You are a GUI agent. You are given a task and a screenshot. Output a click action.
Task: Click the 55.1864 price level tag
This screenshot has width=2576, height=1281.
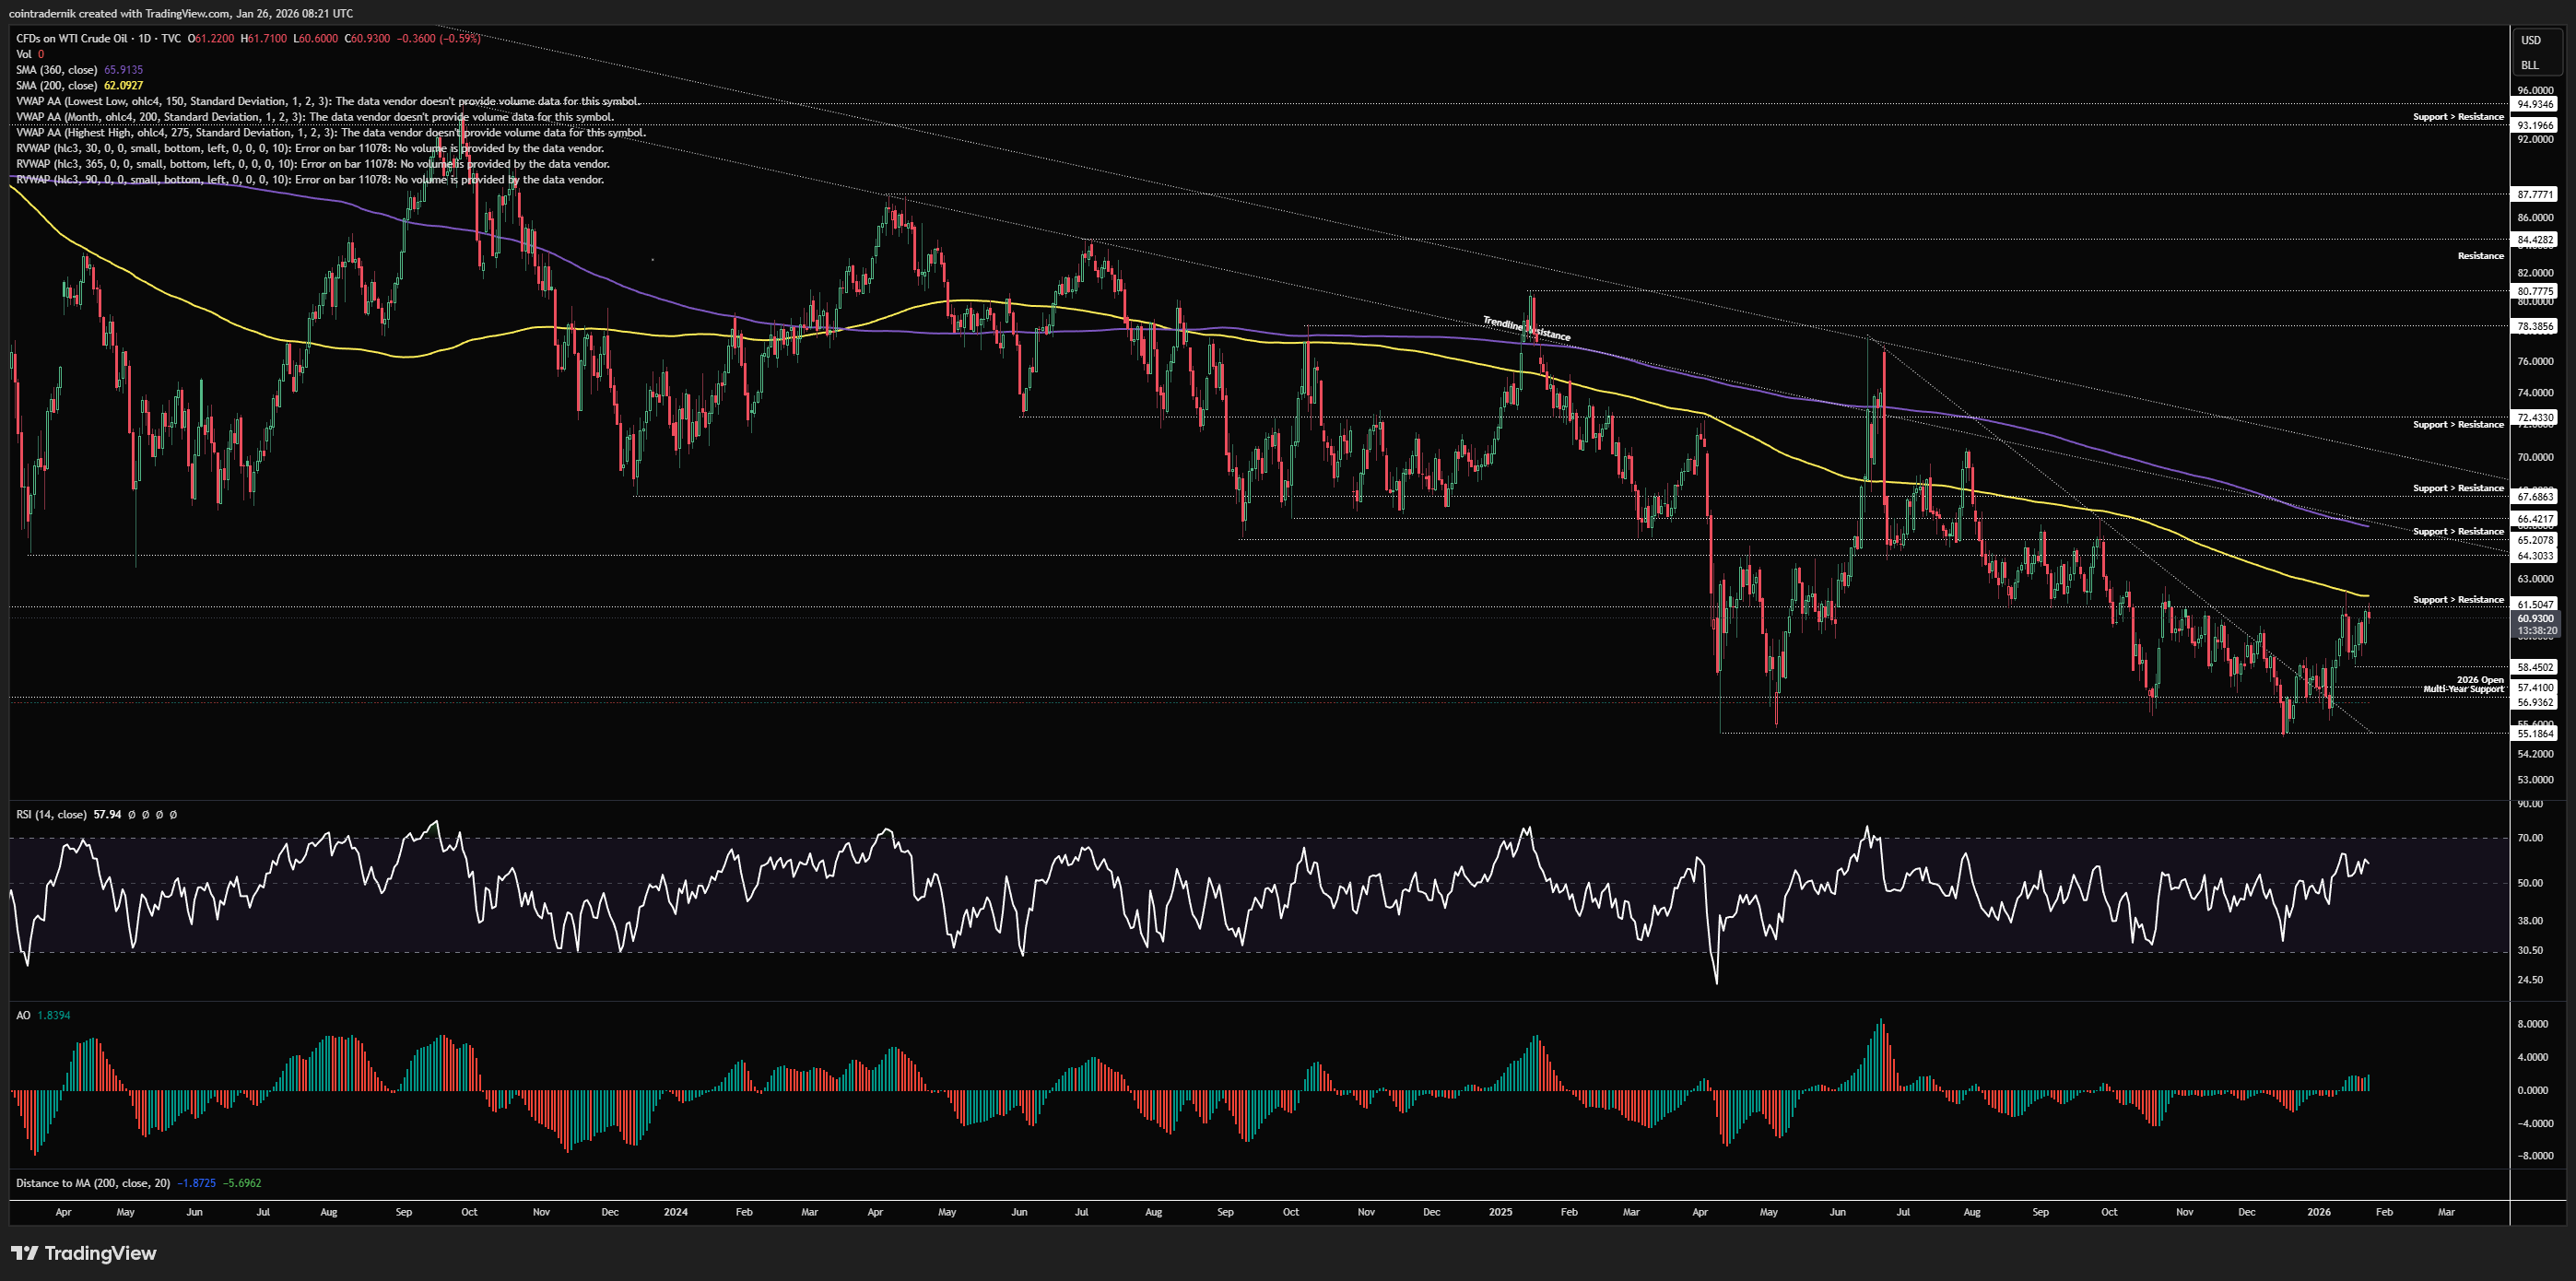2535,733
